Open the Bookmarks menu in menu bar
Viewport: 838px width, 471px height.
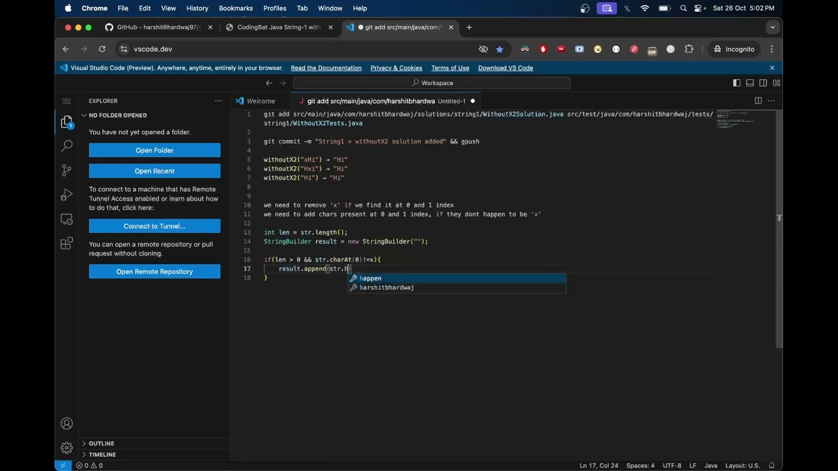tap(236, 9)
